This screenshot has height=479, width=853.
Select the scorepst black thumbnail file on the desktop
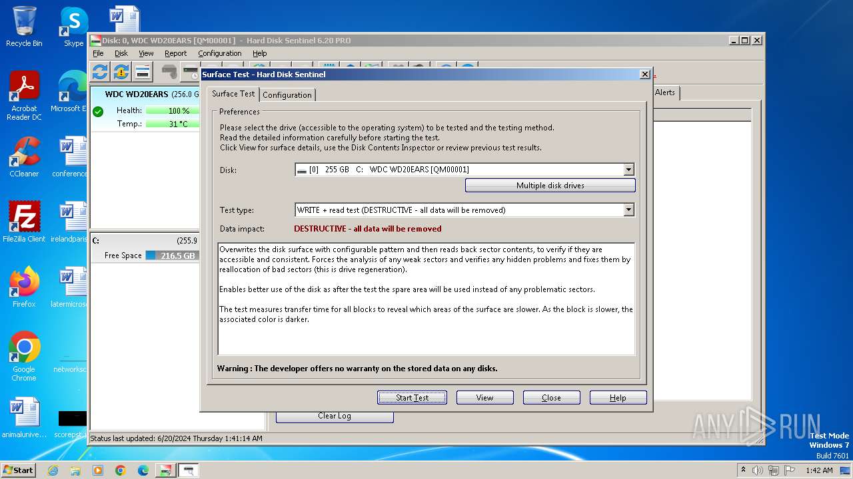point(71,423)
